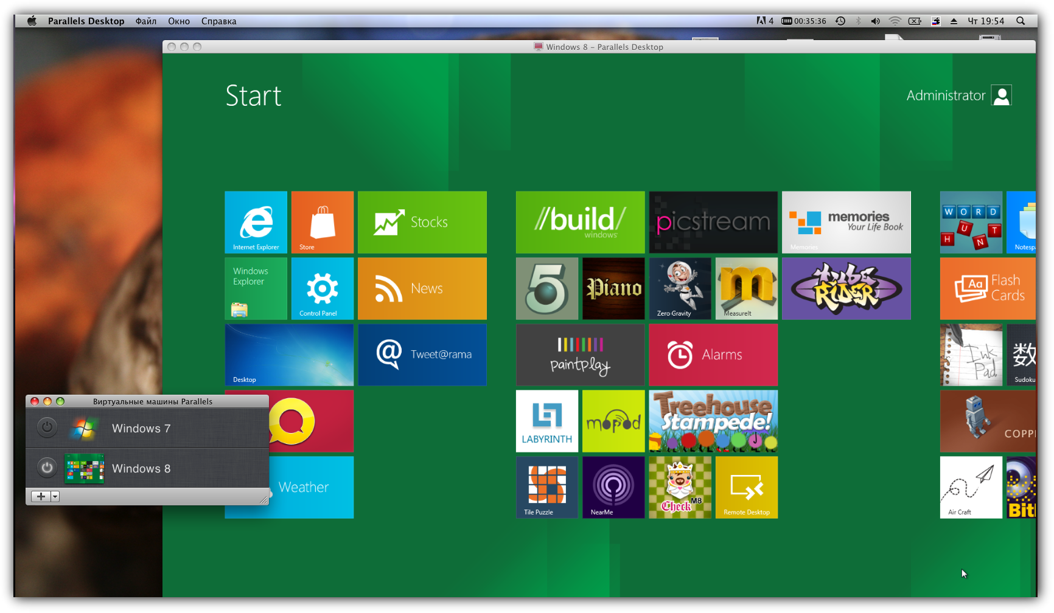The image size is (1054, 613).
Task: Open the Memories Your Life Book tile
Action: [x=846, y=222]
